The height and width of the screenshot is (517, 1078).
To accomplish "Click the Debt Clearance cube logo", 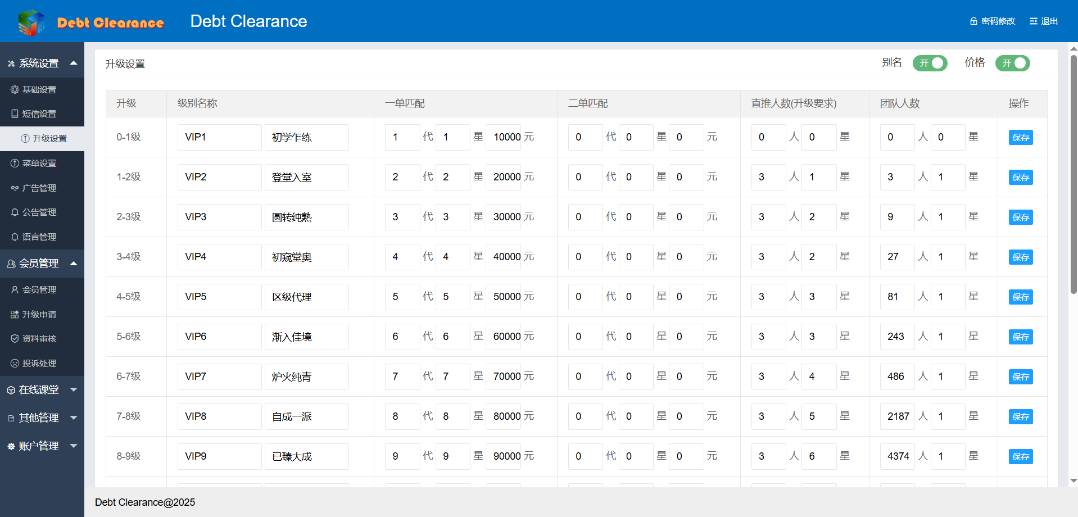I will 31,22.
